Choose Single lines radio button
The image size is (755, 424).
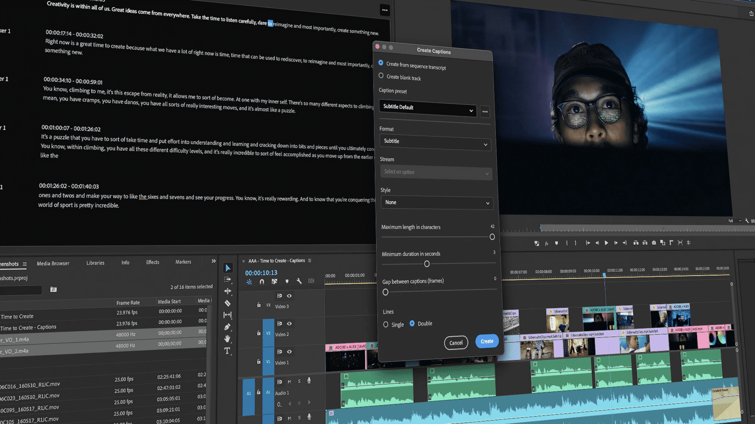[x=386, y=325]
